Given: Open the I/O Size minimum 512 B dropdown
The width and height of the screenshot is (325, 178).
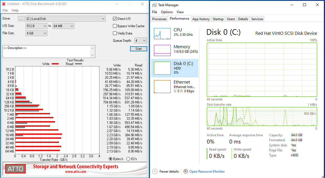Looking at the screenshot, I should click(37, 26).
